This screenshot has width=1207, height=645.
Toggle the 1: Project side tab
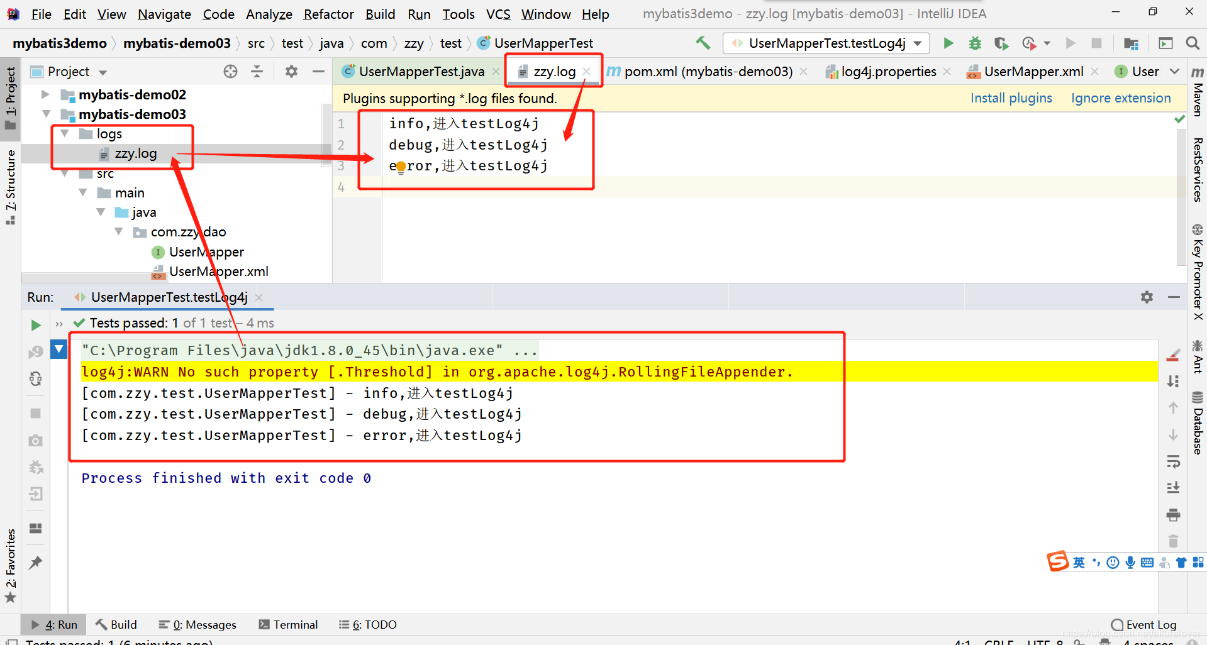pos(11,98)
